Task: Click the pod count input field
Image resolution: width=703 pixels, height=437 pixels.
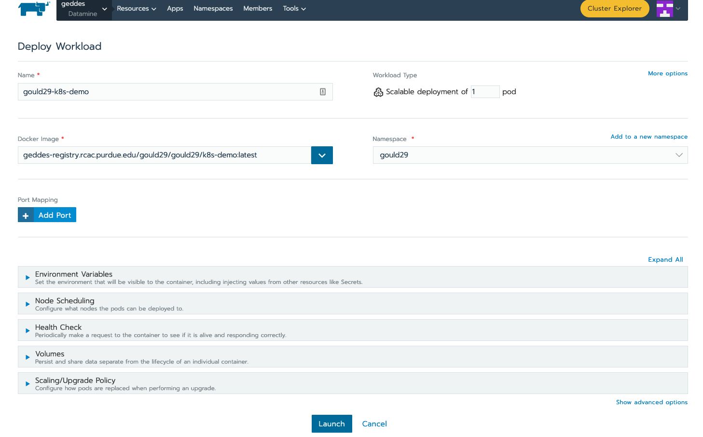Action: [x=485, y=91]
